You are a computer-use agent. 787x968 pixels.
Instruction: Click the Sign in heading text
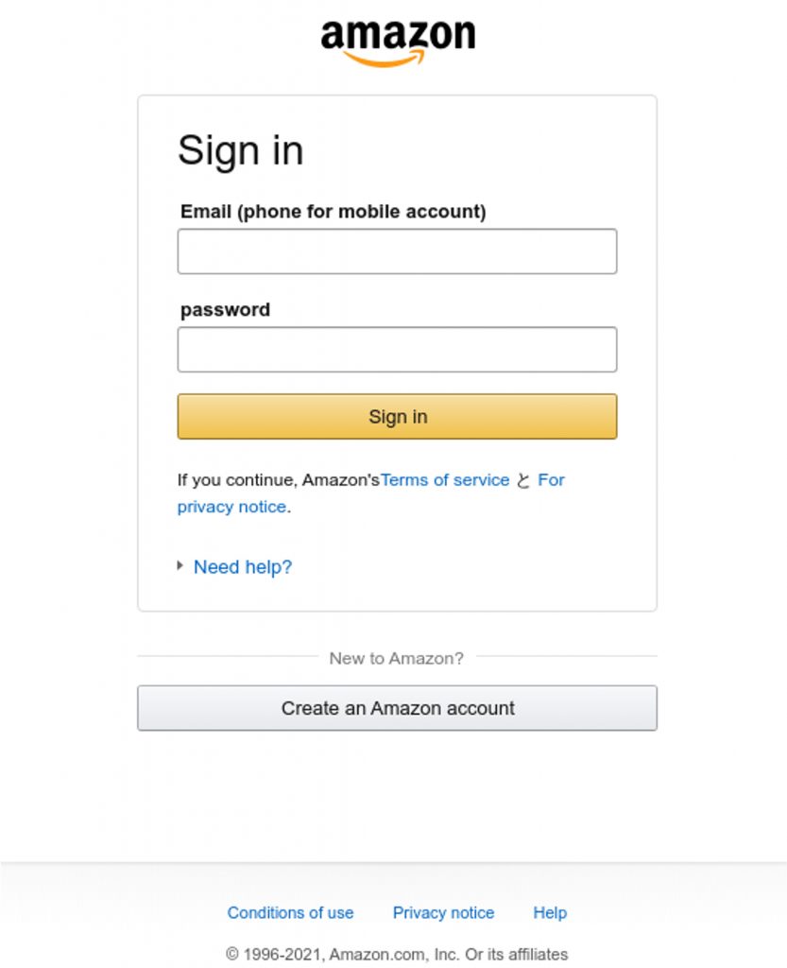point(240,151)
